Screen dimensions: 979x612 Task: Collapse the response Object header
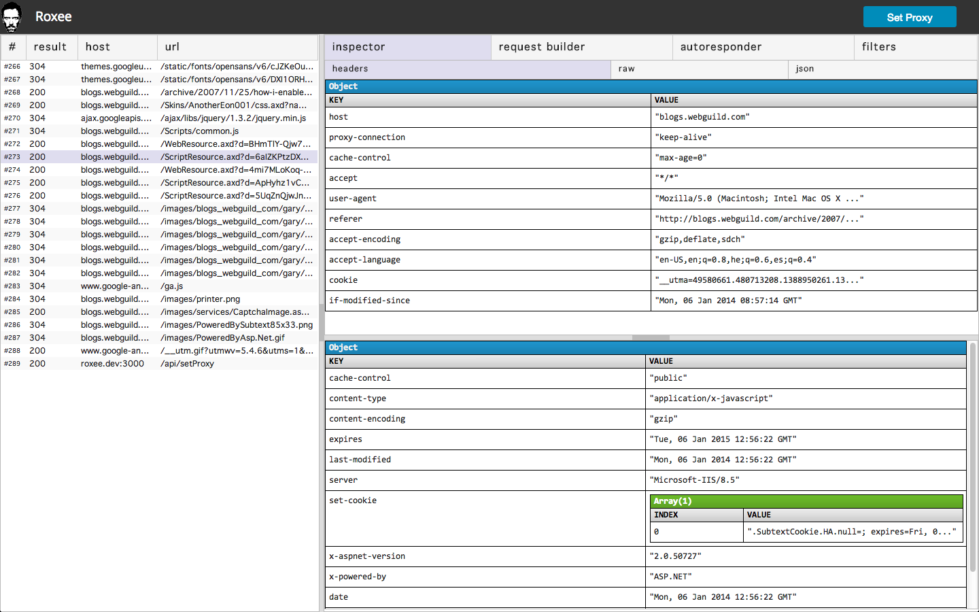tap(645, 347)
